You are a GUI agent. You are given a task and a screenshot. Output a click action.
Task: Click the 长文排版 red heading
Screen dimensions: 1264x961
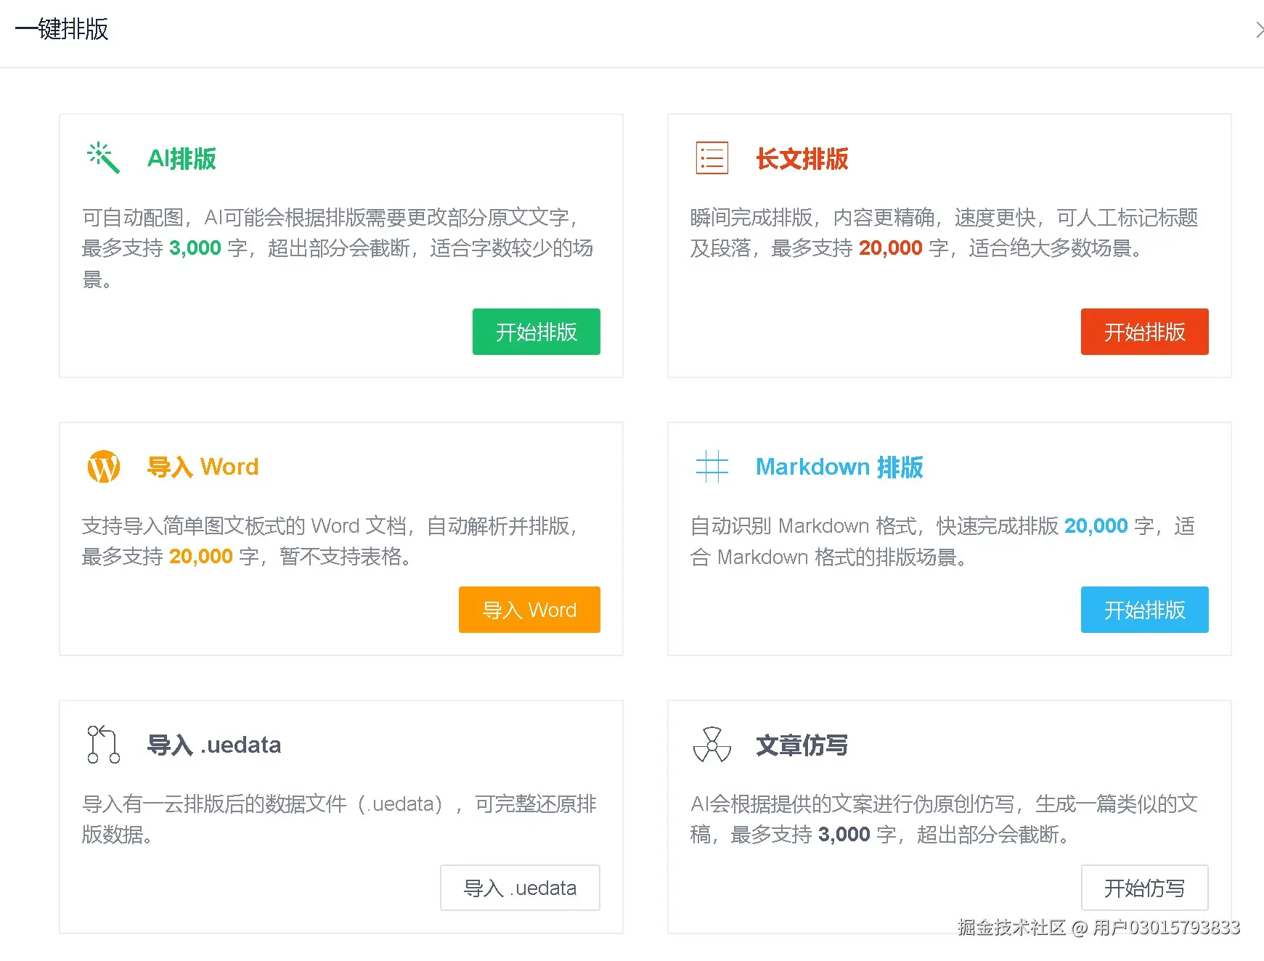click(x=802, y=158)
